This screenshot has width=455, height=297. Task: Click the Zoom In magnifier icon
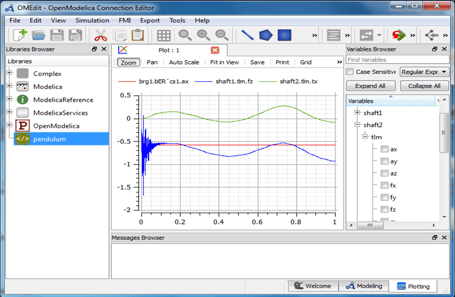point(203,35)
